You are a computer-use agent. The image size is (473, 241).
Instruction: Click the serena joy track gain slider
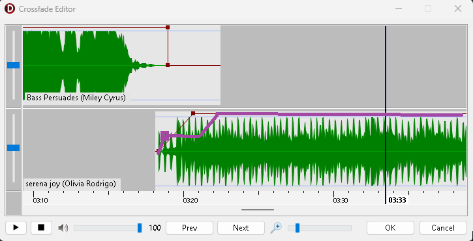[x=13, y=148]
